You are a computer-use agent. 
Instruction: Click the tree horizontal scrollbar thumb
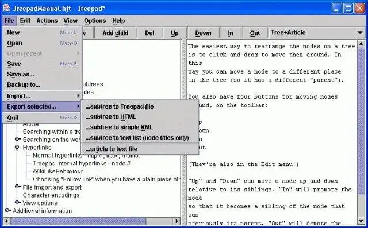pos(78,221)
